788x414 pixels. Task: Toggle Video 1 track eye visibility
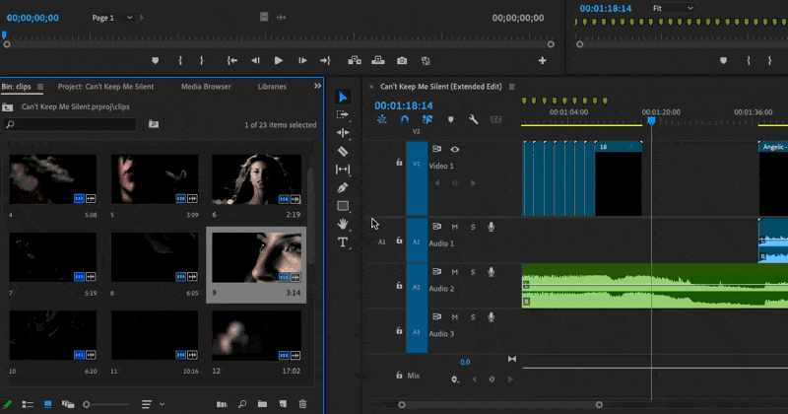[454, 150]
